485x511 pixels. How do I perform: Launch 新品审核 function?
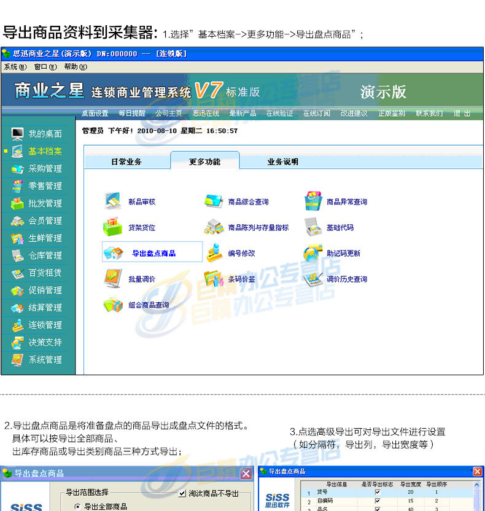(130, 201)
